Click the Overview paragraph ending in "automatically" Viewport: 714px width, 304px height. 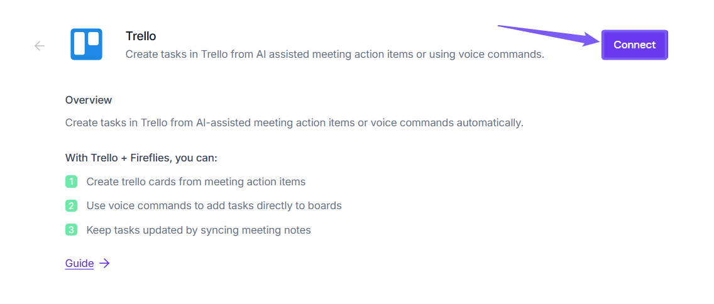pos(294,122)
